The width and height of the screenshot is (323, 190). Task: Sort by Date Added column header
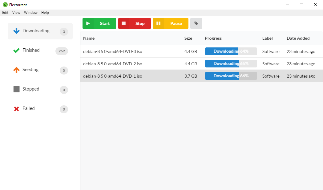click(298, 38)
